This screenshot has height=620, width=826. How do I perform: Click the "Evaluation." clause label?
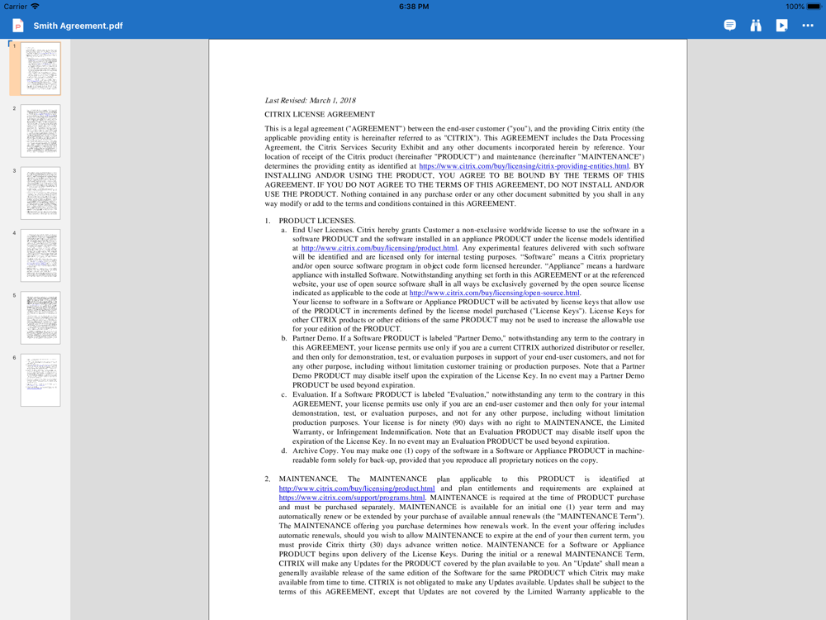pyautogui.click(x=311, y=394)
